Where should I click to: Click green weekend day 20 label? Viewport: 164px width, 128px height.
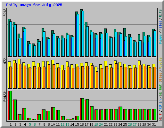click(x=101, y=124)
